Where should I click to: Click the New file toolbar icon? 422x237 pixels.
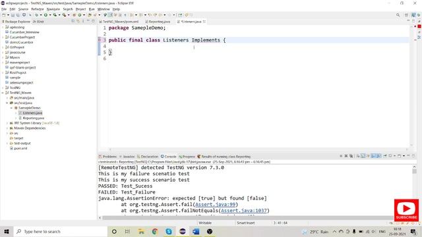point(4,15)
